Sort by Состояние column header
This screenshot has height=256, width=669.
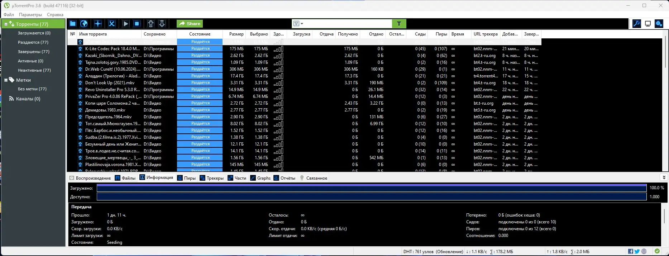[x=200, y=34]
